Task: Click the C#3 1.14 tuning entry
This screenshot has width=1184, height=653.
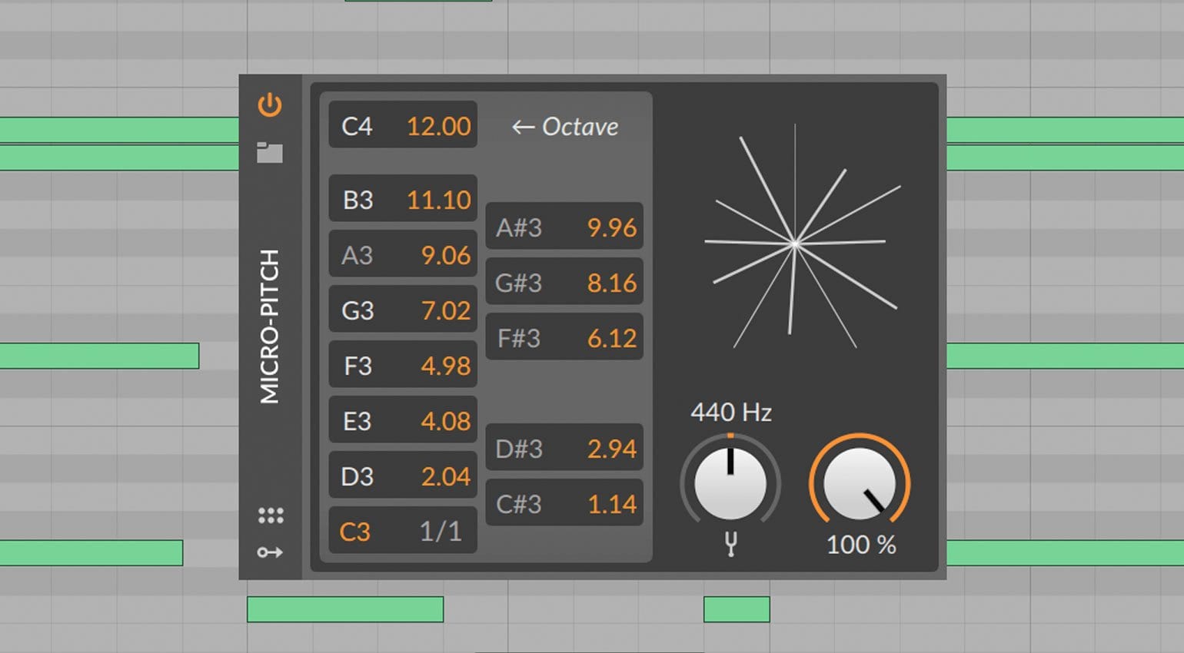Action: point(565,503)
